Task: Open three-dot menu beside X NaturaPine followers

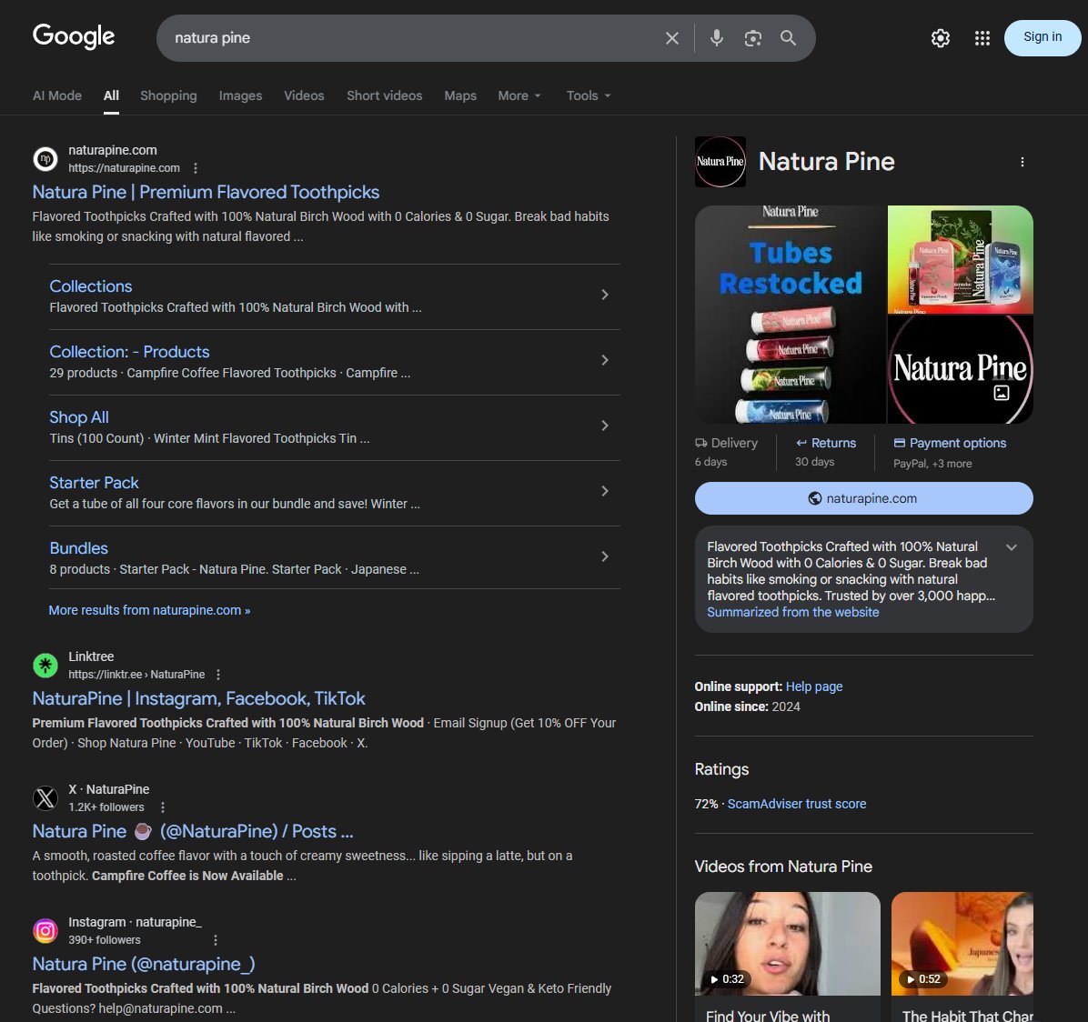Action: [x=162, y=807]
